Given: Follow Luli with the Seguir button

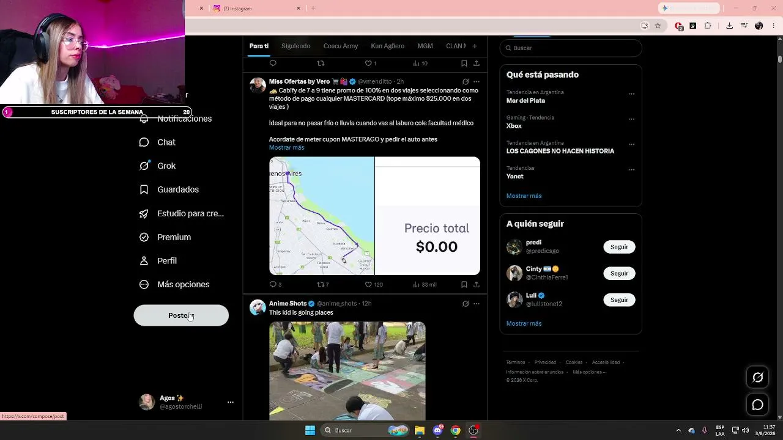Looking at the screenshot, I should click(619, 300).
